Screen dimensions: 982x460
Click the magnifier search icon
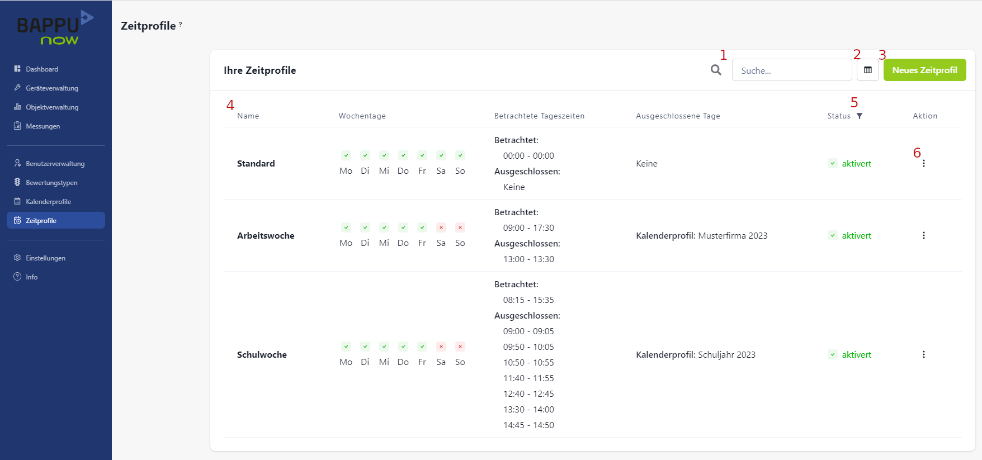716,70
